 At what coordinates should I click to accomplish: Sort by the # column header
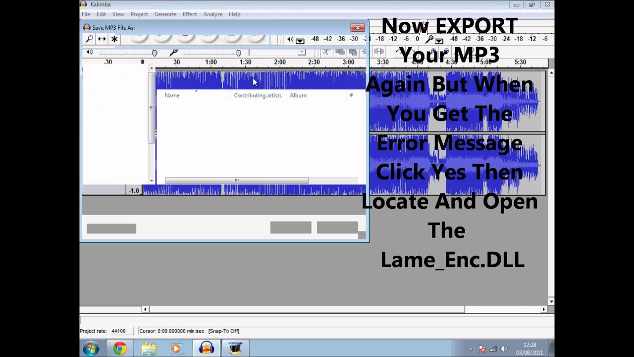point(351,95)
